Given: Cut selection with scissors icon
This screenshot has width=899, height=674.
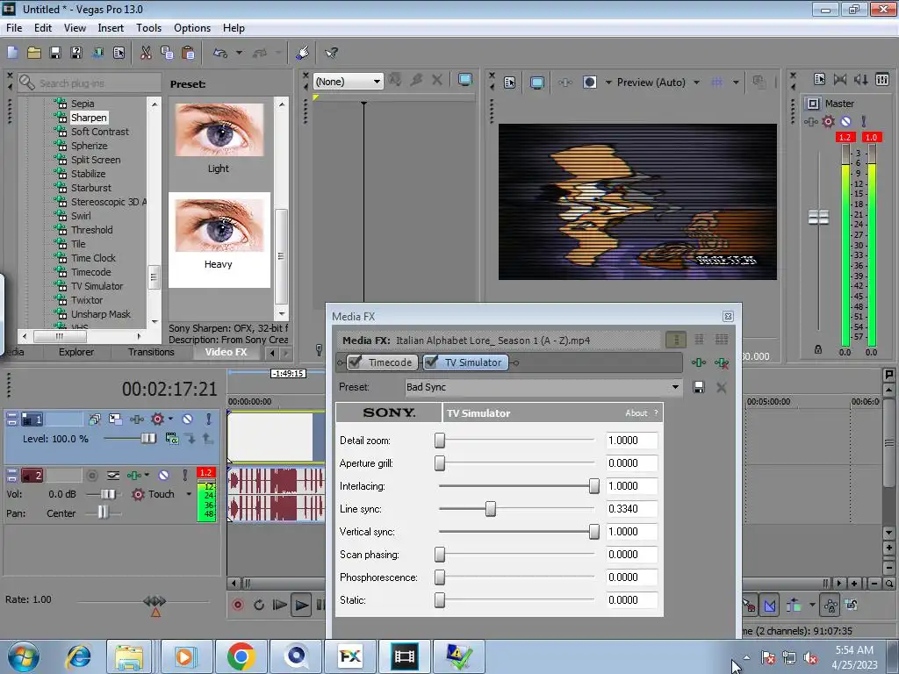Looking at the screenshot, I should [146, 53].
